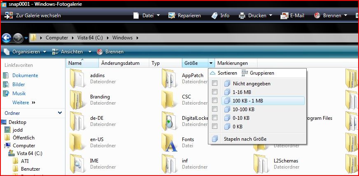Select Öffentlich in folder tree
359x176 pixels.
click(x=23, y=138)
